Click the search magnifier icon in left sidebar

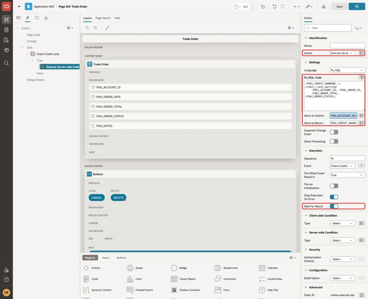(x=6, y=63)
